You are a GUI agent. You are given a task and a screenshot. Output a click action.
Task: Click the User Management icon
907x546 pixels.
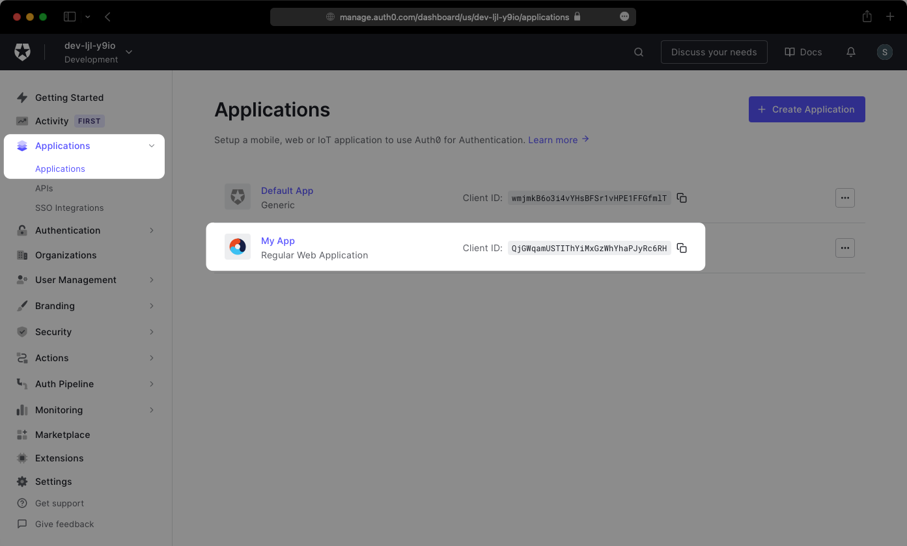[21, 280]
